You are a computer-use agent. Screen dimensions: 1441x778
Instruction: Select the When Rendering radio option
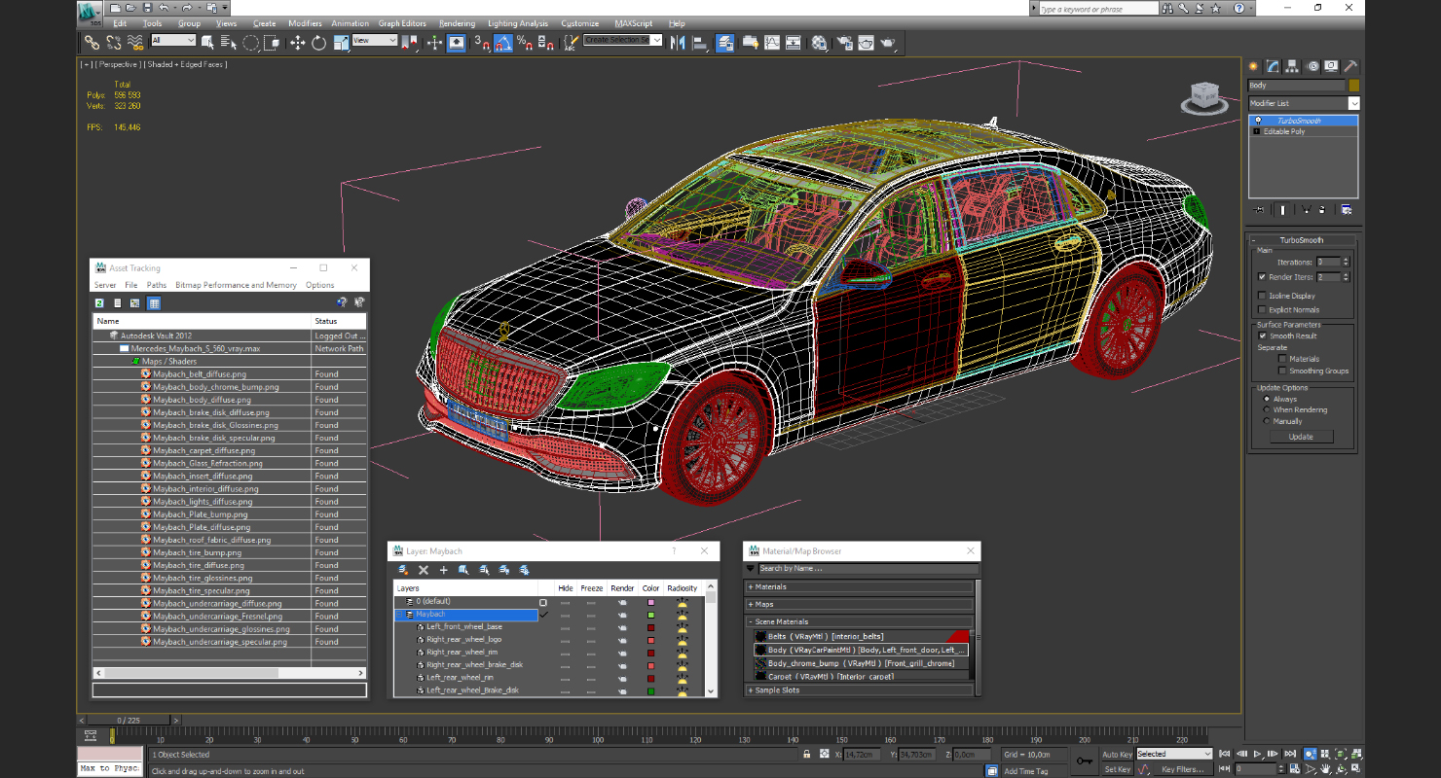click(1267, 409)
